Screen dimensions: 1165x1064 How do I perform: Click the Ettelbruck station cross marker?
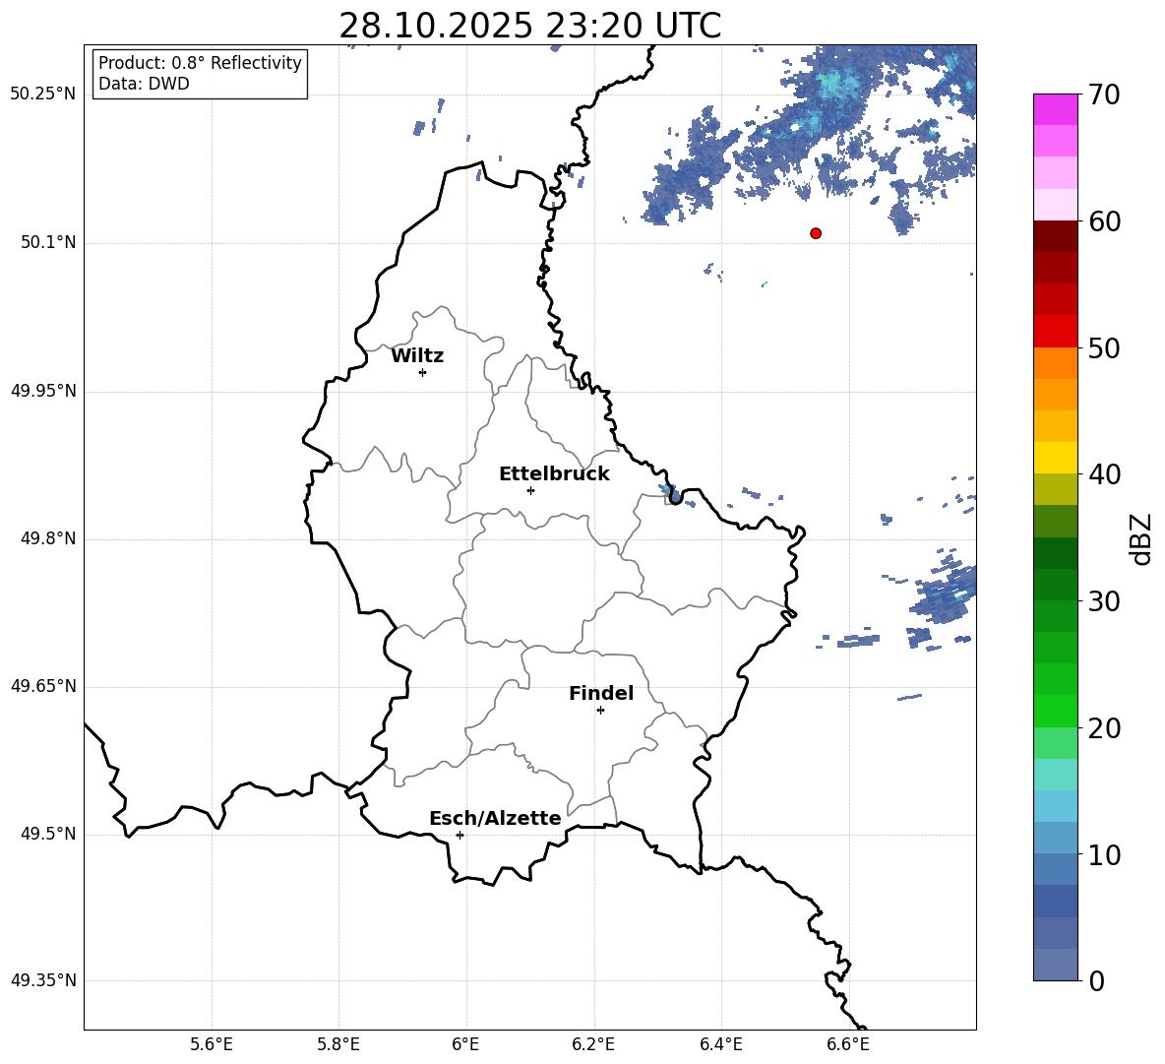(530, 490)
